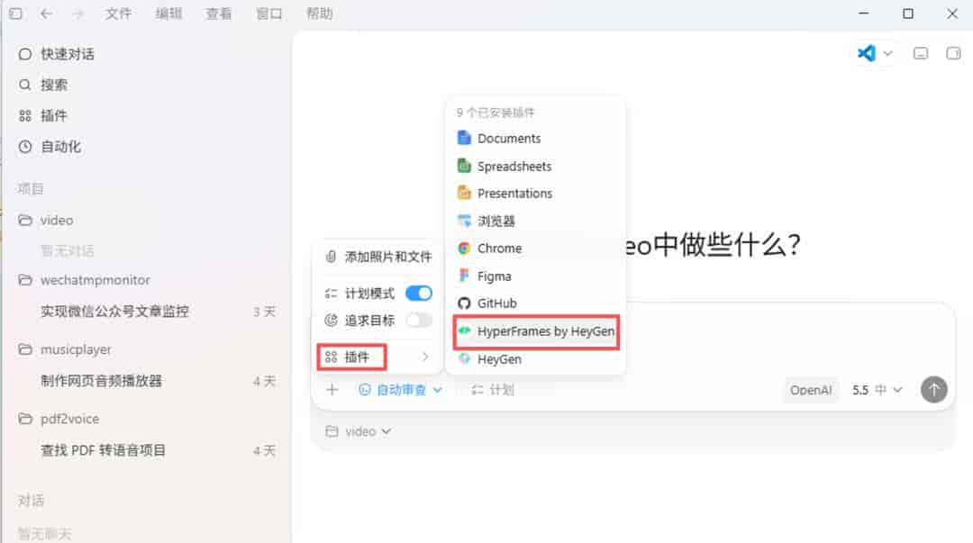The height and width of the screenshot is (543, 973).
Task: Click the OpenAI provider label
Action: (x=811, y=390)
